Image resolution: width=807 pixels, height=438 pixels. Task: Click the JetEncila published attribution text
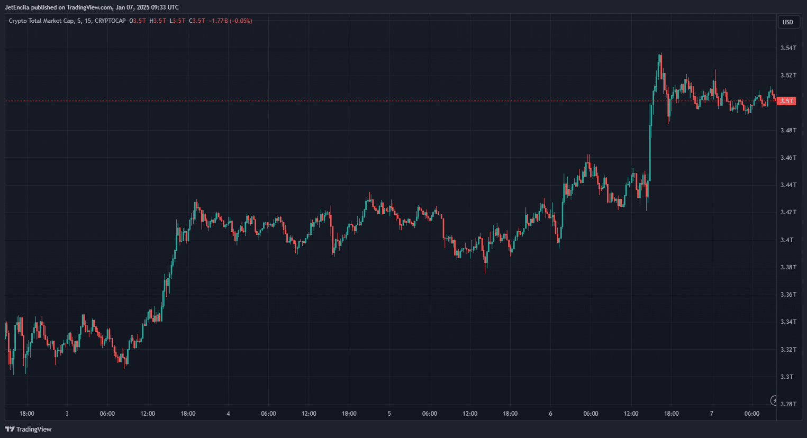(x=91, y=7)
